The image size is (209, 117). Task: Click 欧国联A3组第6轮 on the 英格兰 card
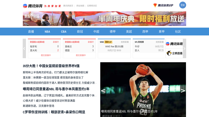72,42
